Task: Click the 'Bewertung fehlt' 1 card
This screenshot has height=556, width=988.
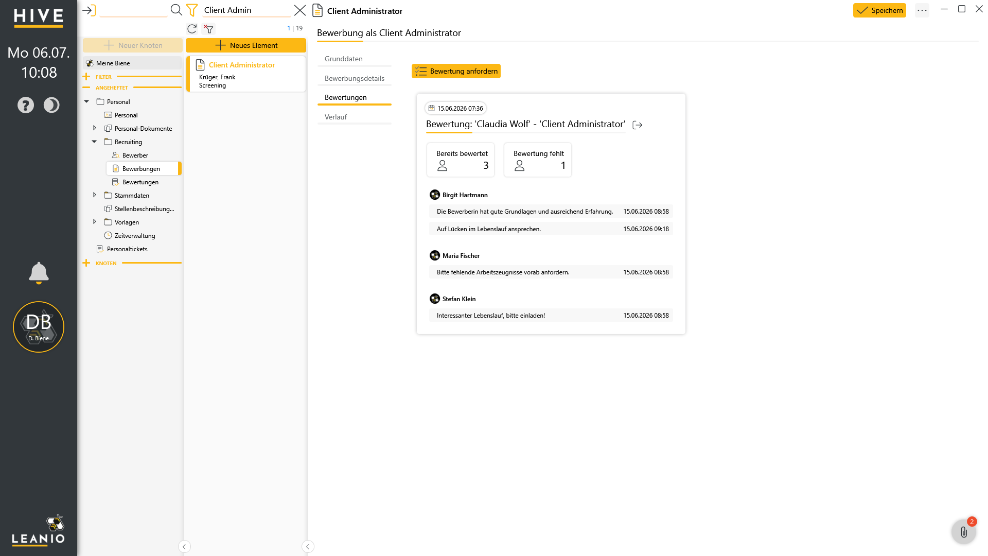Action: tap(538, 160)
